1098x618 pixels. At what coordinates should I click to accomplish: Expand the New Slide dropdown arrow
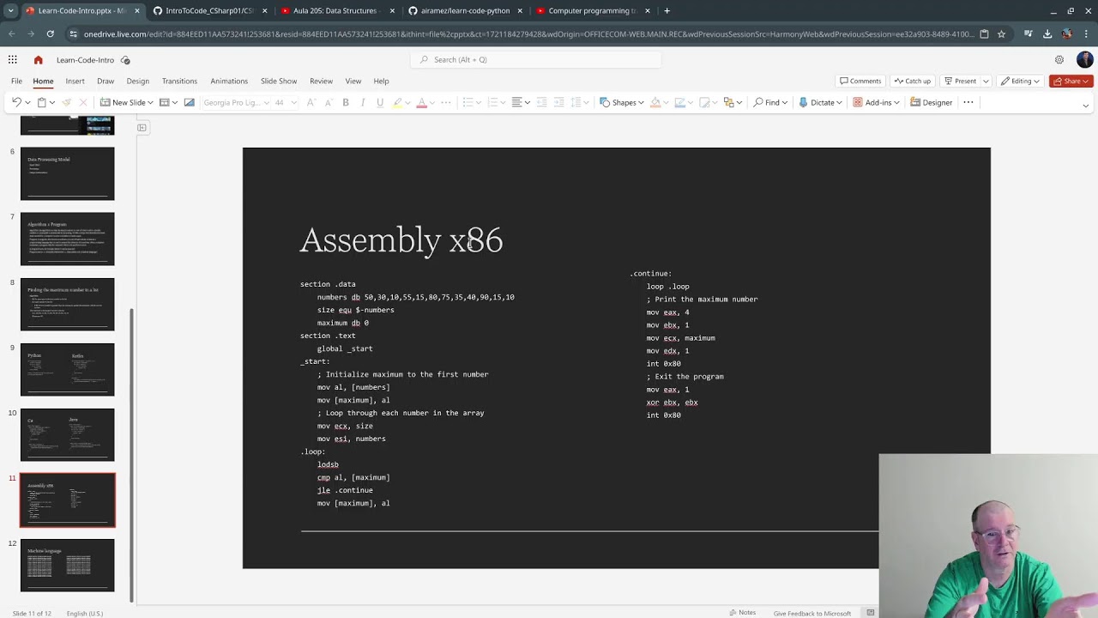pyautogui.click(x=150, y=103)
